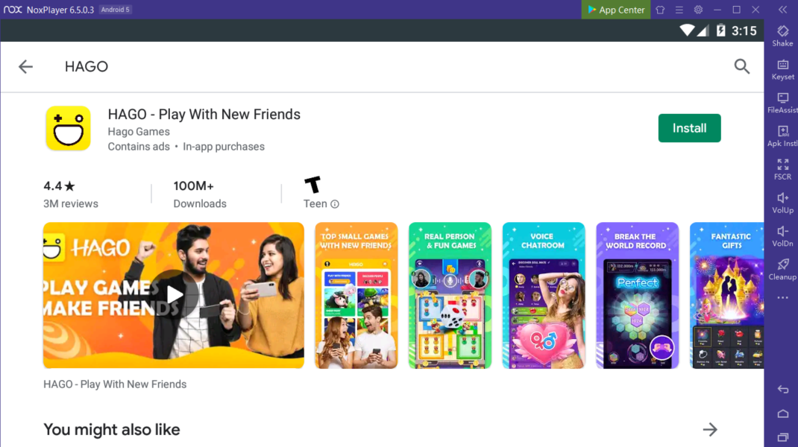Click the 100M+ downloads count

click(193, 186)
